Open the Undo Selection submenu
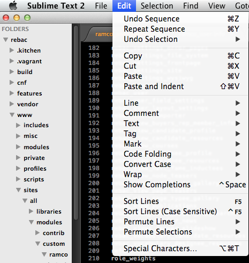Viewport: 249px width, 263px height. (x=180, y=39)
